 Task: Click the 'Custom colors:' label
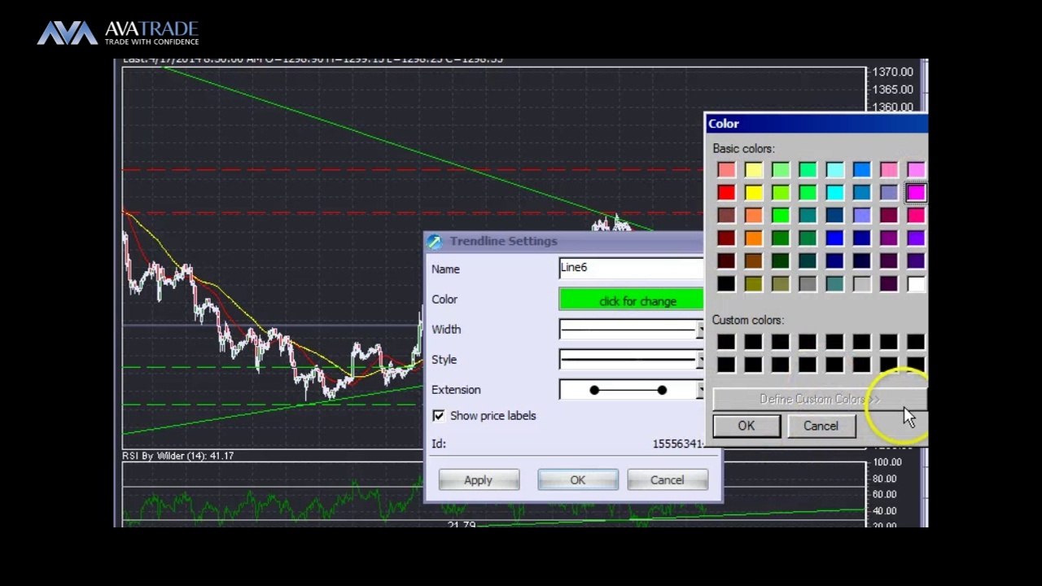coord(747,321)
